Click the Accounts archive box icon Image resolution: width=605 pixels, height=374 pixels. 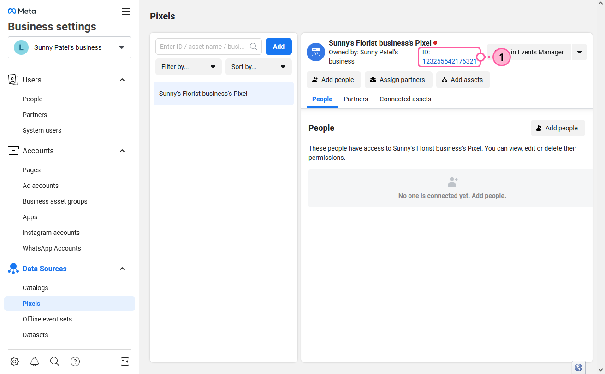(x=13, y=151)
